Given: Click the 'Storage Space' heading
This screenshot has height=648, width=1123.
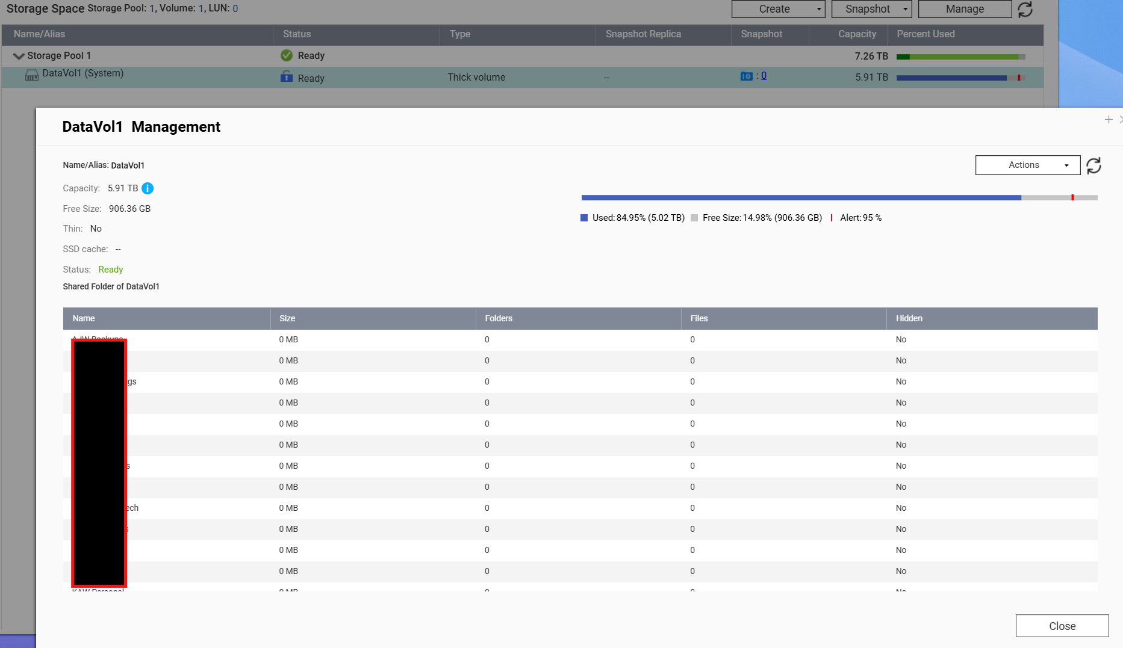Looking at the screenshot, I should click(x=46, y=8).
